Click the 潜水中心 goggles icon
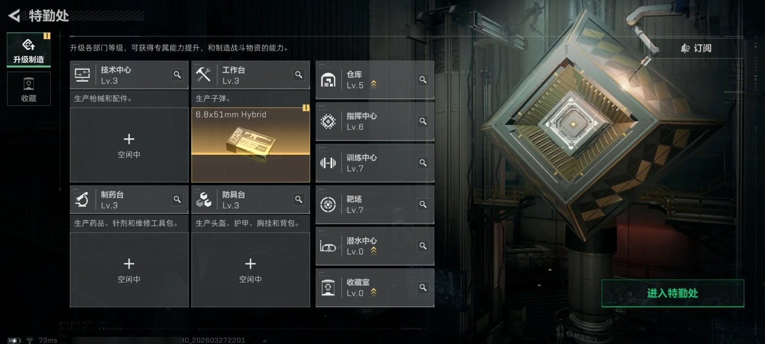Viewport: 765px width, 344px height. [328, 247]
